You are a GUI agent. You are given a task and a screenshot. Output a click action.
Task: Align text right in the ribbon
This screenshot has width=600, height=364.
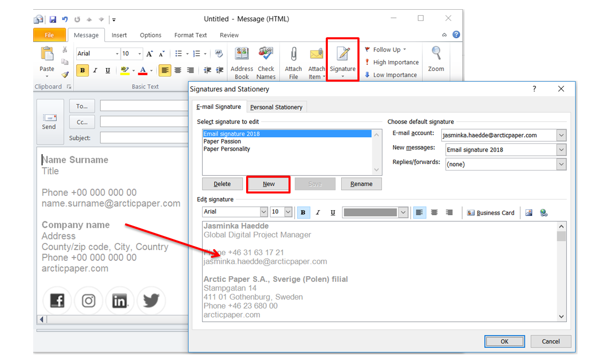click(190, 70)
